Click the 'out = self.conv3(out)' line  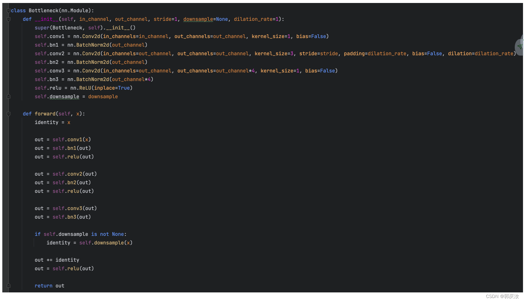(x=66, y=208)
